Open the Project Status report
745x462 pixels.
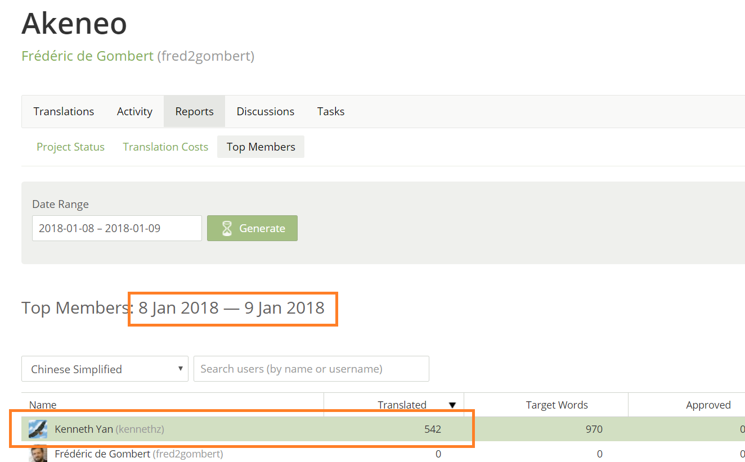[x=70, y=147]
